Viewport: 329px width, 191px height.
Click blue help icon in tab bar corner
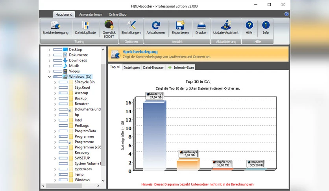point(286,14)
